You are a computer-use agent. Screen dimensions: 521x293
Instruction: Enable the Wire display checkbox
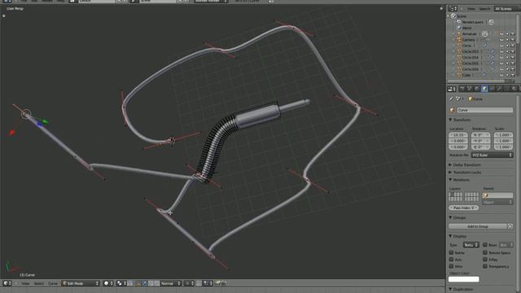click(451, 266)
